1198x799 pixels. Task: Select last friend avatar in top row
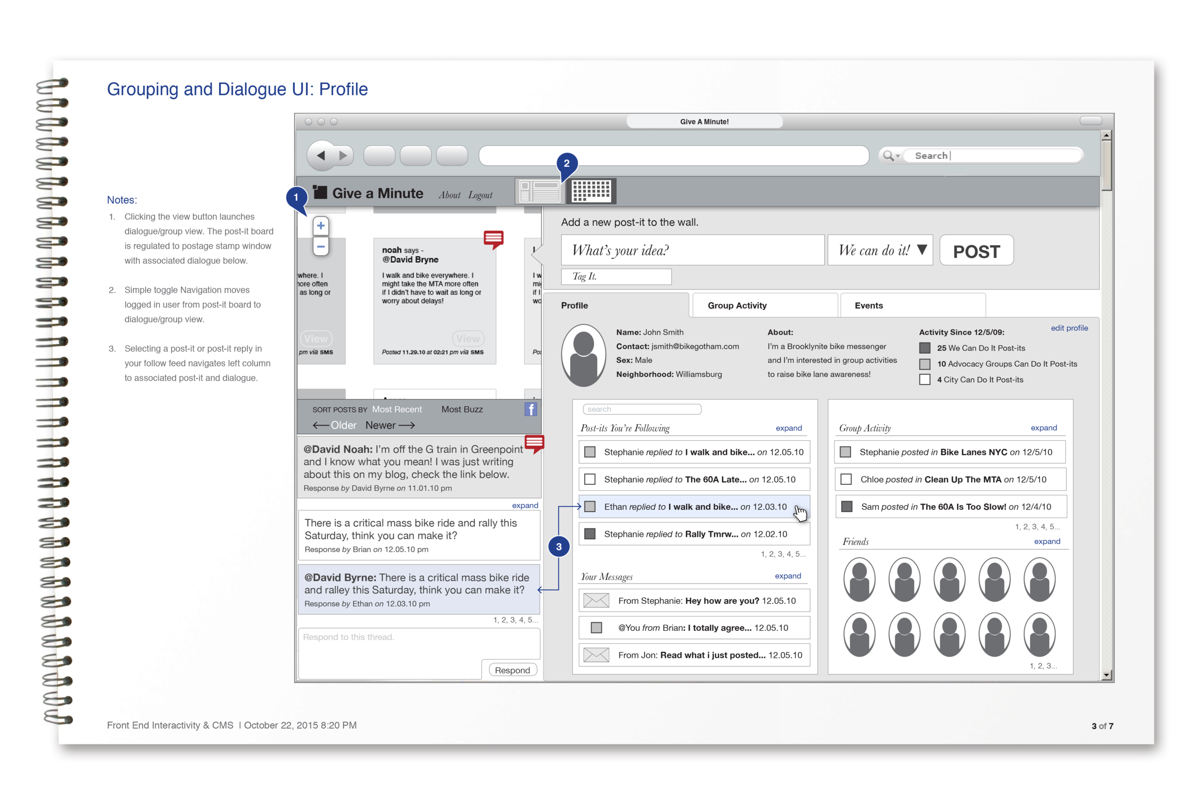coord(1039,580)
